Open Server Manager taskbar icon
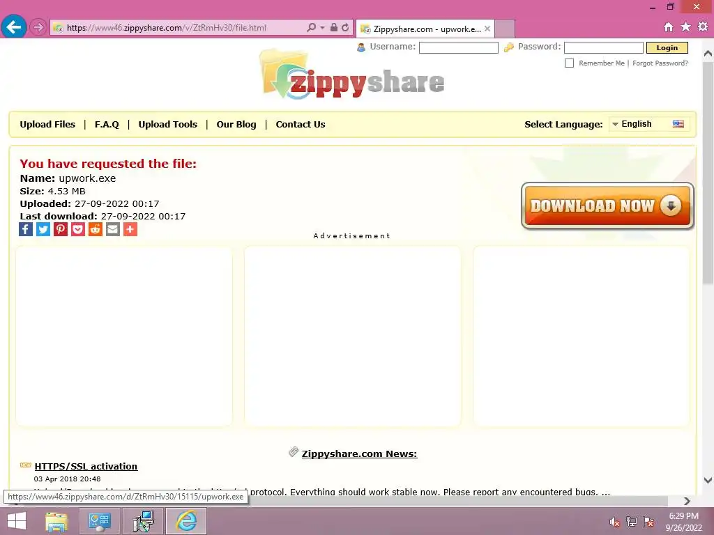714x535 pixels. (100, 521)
